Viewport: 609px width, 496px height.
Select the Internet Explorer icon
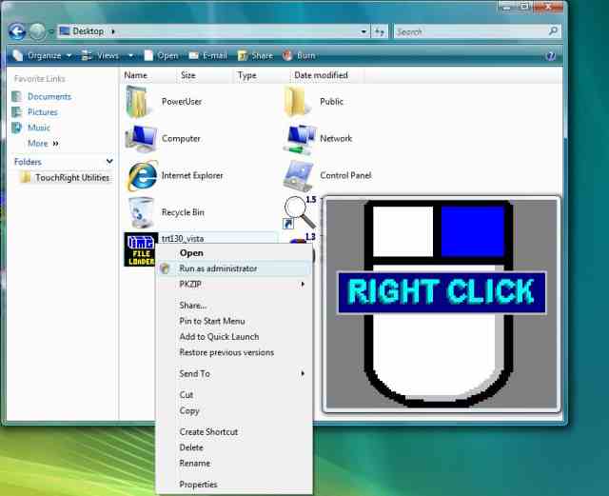[x=141, y=175]
